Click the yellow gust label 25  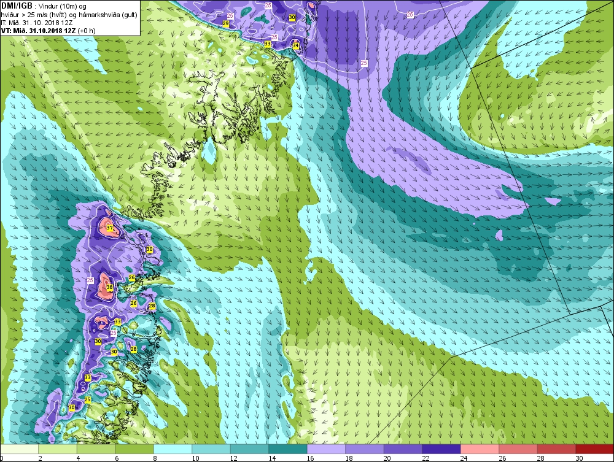(x=88, y=399)
